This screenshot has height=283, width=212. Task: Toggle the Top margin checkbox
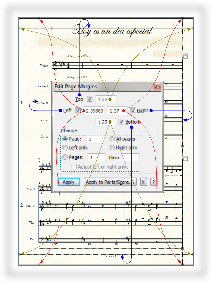[x=90, y=99]
